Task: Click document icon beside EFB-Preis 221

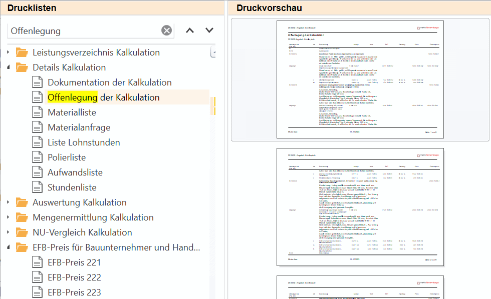Action: click(x=37, y=262)
